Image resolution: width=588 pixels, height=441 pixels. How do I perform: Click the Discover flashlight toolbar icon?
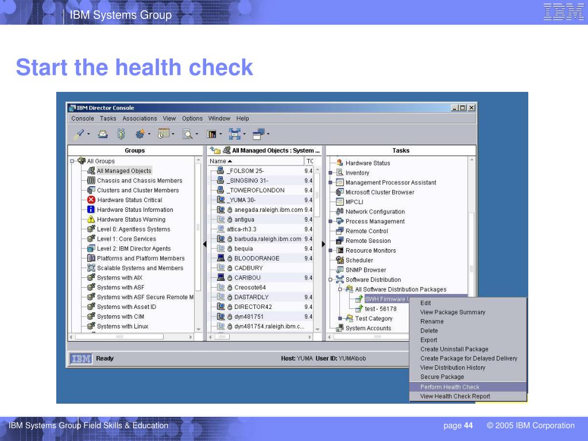(x=79, y=134)
